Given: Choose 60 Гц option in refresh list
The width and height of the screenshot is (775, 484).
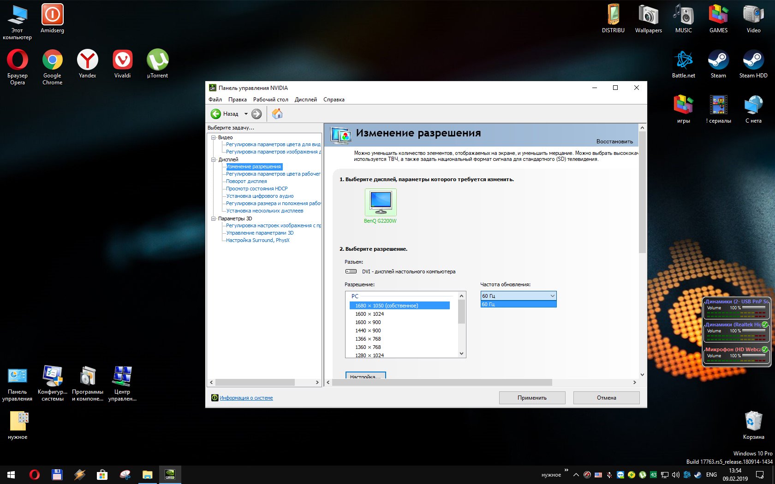Looking at the screenshot, I should (x=519, y=304).
